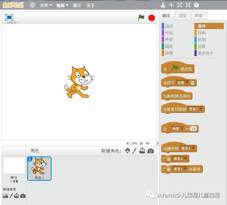Choose new sprite from library
Screen dimensions: 227x205
tap(128, 151)
